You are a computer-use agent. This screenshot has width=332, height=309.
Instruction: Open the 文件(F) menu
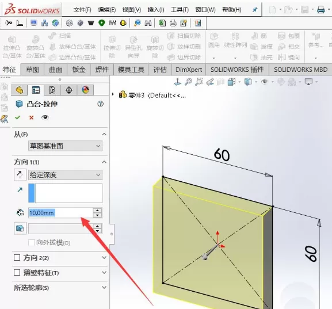[82, 10]
